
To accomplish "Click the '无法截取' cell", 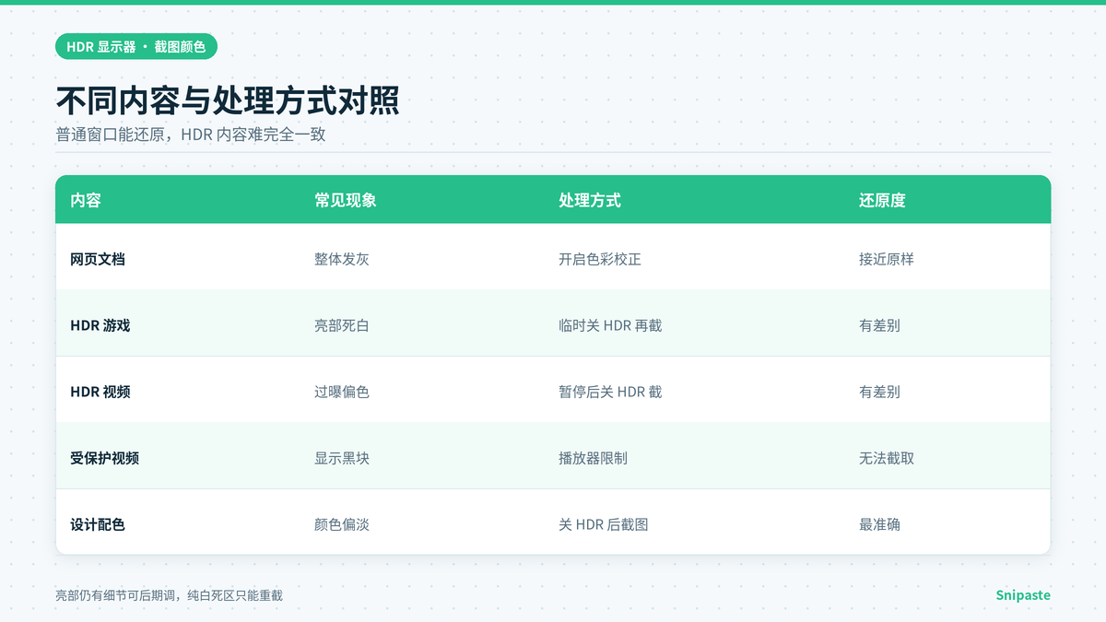I will click(887, 458).
